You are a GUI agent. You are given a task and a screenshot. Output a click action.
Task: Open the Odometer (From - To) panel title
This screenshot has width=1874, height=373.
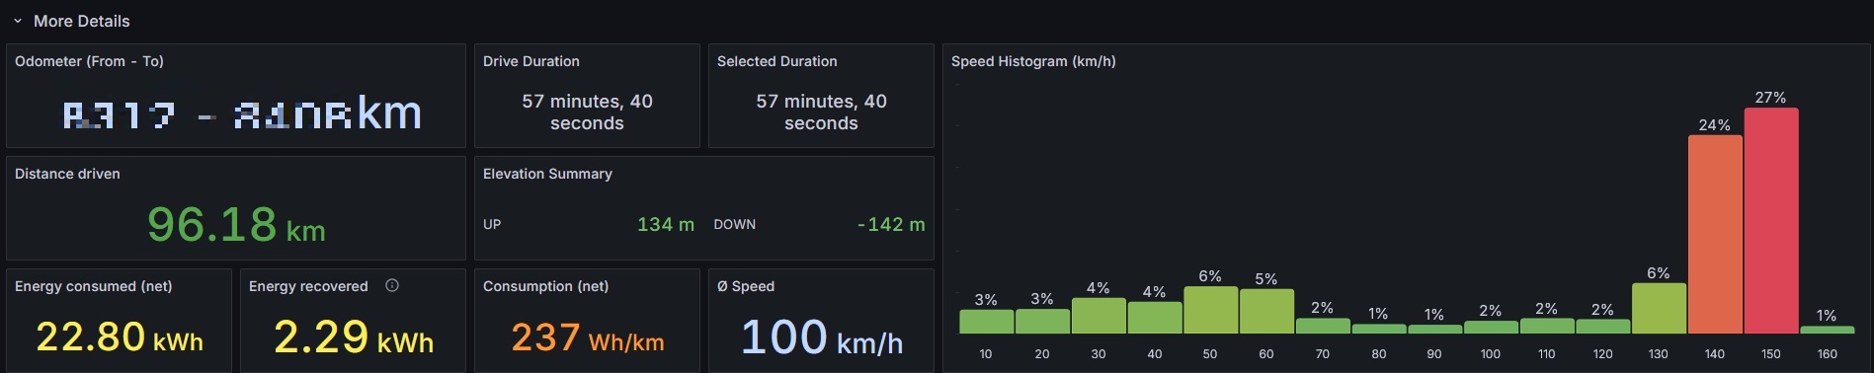89,61
